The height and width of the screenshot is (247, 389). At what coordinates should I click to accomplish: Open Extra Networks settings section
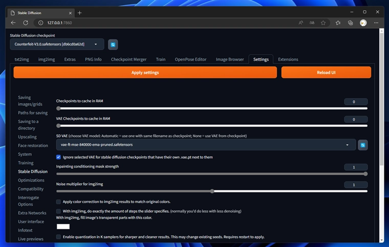[x=32, y=213]
